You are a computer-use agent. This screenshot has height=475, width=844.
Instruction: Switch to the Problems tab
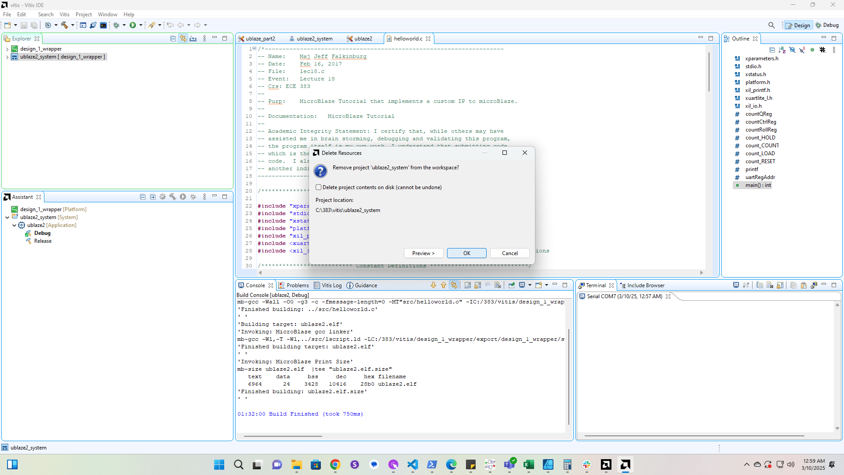coord(297,285)
